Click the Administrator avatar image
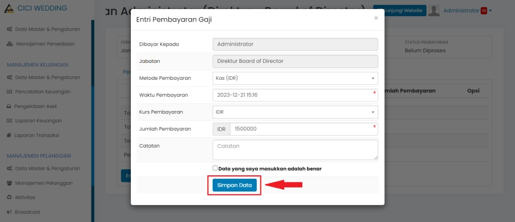Image resolution: width=515 pixels, height=222 pixels. [434, 11]
